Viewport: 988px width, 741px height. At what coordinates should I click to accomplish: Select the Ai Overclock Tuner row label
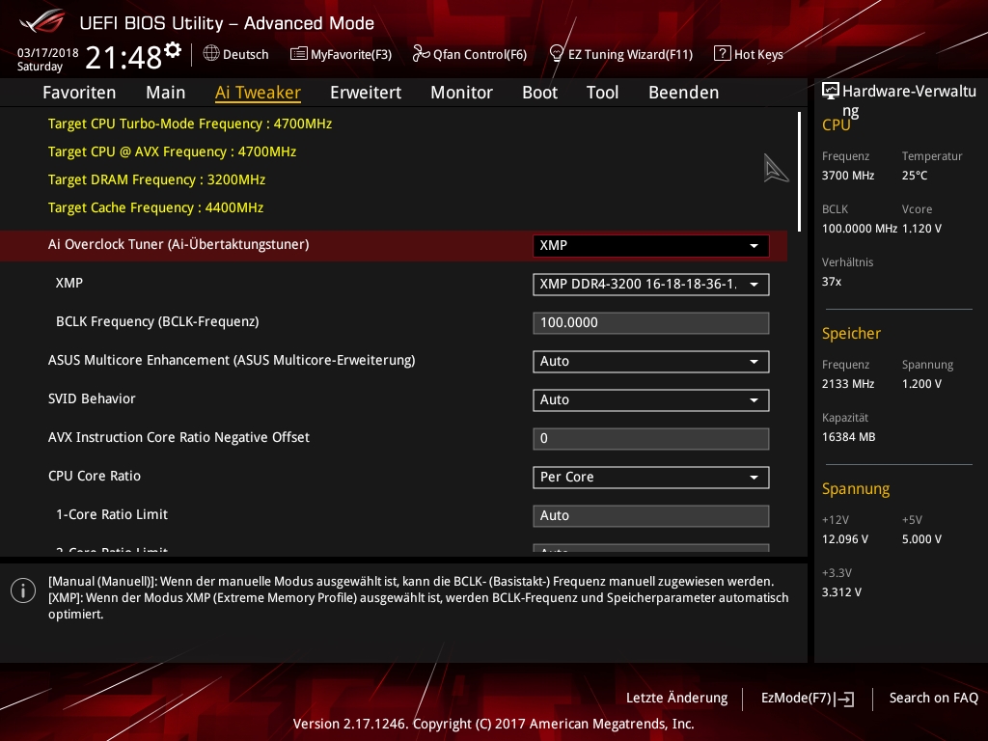click(x=178, y=244)
